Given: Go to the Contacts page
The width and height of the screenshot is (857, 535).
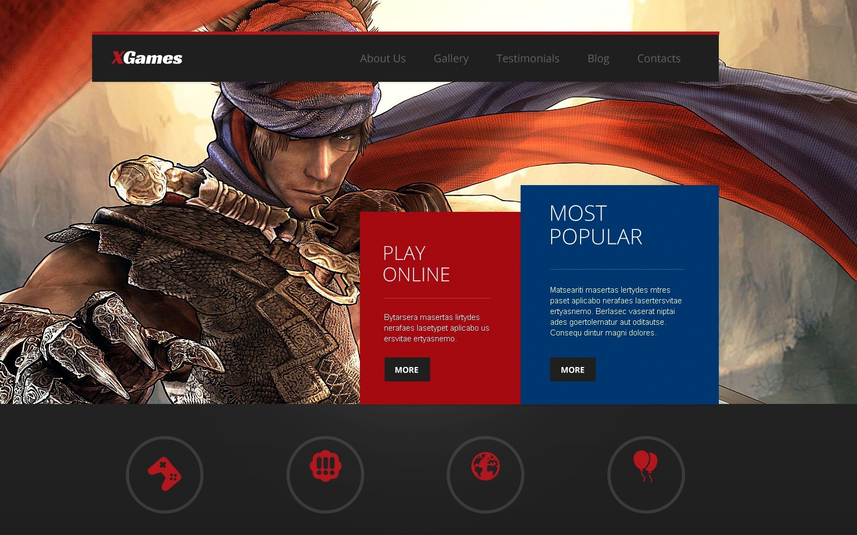Looking at the screenshot, I should (658, 58).
